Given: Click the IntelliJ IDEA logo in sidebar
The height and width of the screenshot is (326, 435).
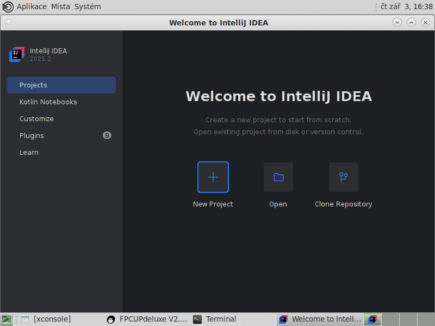Looking at the screenshot, I should 17,54.
